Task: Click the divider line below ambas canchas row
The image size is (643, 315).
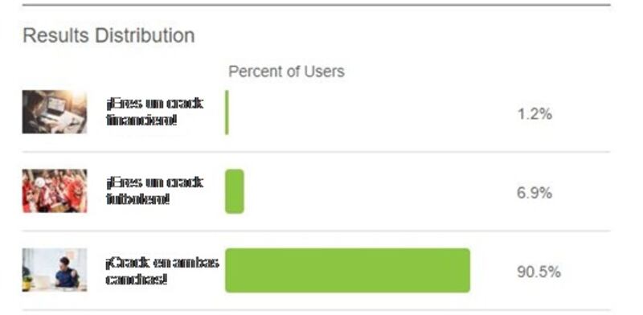Action: [x=316, y=309]
